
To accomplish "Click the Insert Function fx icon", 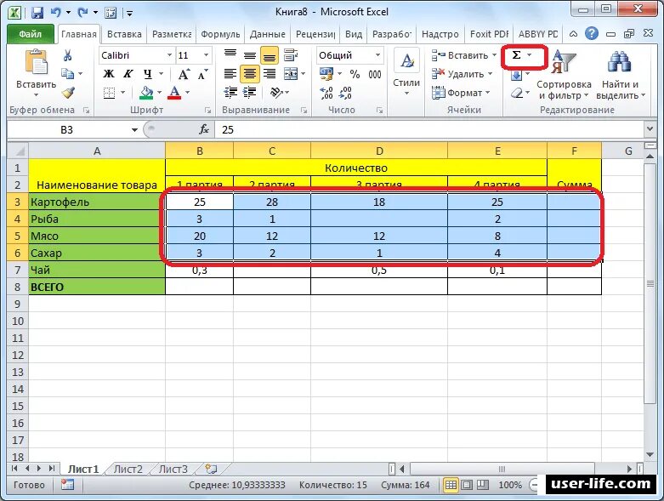I will [x=204, y=129].
